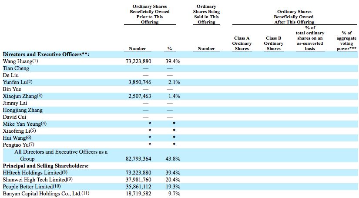Viewport: 359px width, 198px height.
Task: Select 'All Directors and Executive Officers as a' text
Action: pos(61,152)
